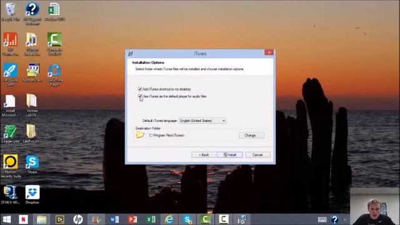Open white Camtasia Recorder taskbar icon
Viewport: 400px width, 225px height.
[x=224, y=219]
